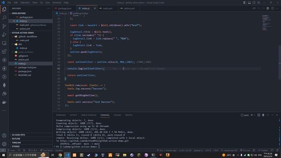This screenshot has width=281, height=158.
Task: Open .gitignore in file tree
Action: (x=23, y=56)
